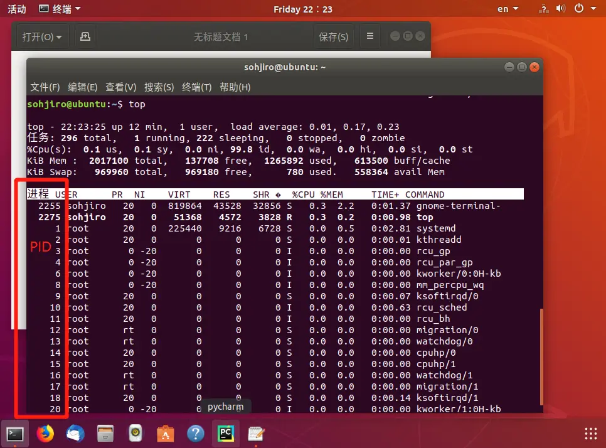Open the Terminal icon in the dock
This screenshot has width=606, height=448.
15,434
